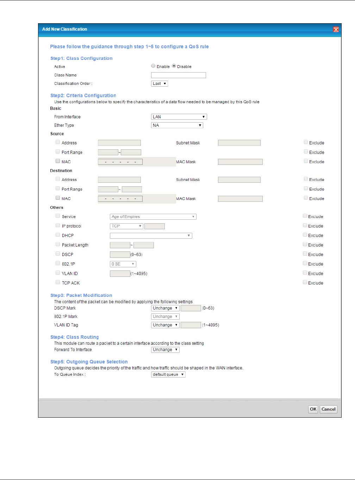Open the From Interface LAN dropdown

(x=179, y=117)
